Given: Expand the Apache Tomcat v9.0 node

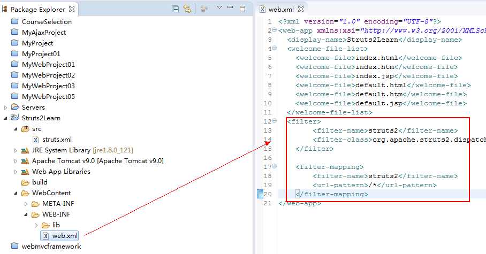Looking at the screenshot, I should click(16, 161).
